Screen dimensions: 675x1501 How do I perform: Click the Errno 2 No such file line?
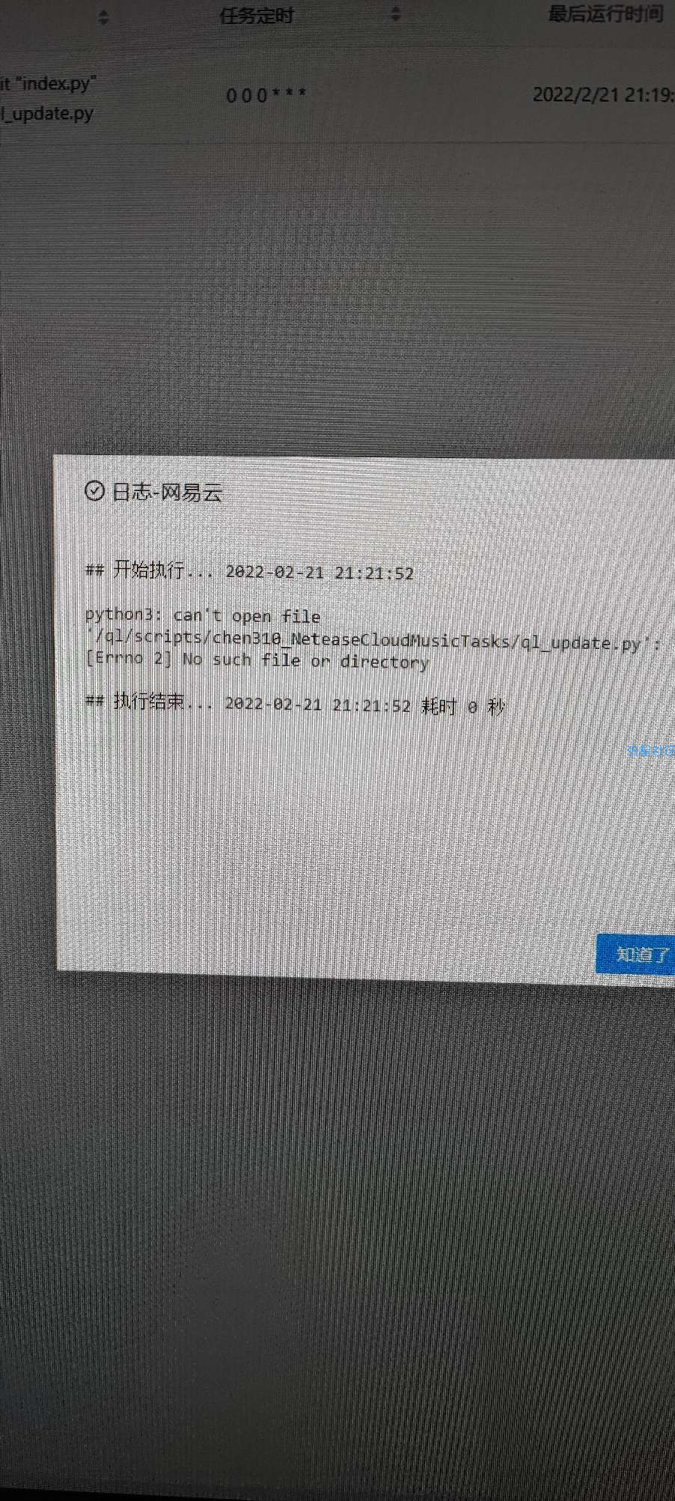(x=257, y=660)
